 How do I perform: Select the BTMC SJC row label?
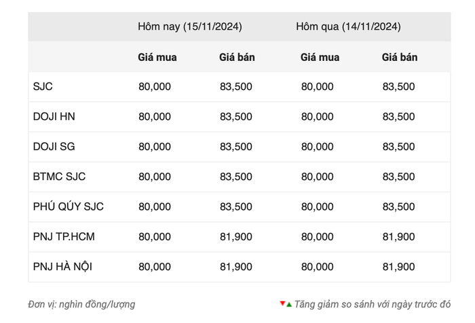coord(60,176)
